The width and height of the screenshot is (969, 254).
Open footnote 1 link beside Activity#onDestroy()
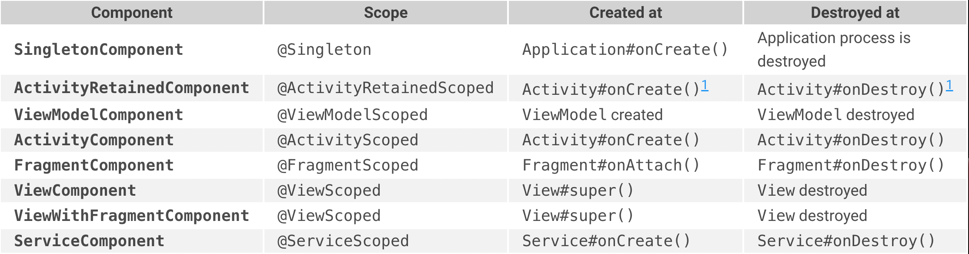tap(949, 86)
